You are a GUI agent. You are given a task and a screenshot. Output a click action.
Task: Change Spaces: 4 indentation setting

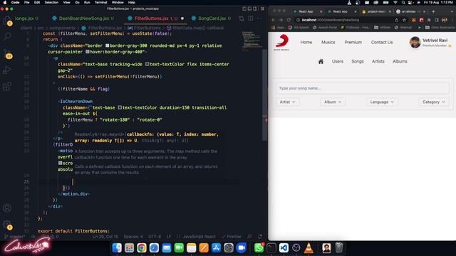[x=133, y=237]
